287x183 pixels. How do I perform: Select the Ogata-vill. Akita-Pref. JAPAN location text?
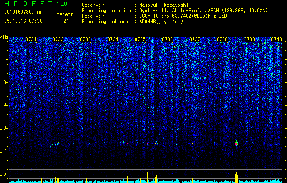coord(204,11)
